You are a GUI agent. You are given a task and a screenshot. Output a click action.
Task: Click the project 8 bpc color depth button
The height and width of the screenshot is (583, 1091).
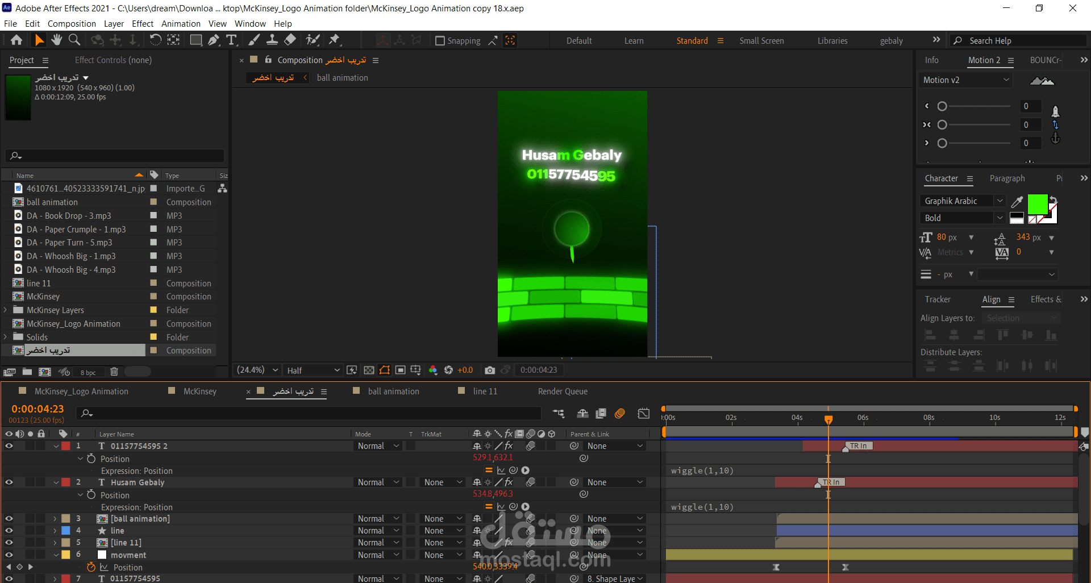pyautogui.click(x=88, y=373)
